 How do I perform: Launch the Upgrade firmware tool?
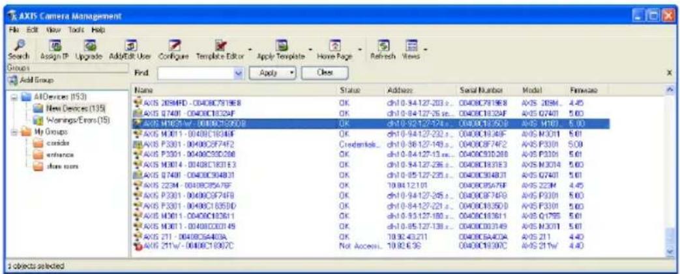click(x=90, y=50)
